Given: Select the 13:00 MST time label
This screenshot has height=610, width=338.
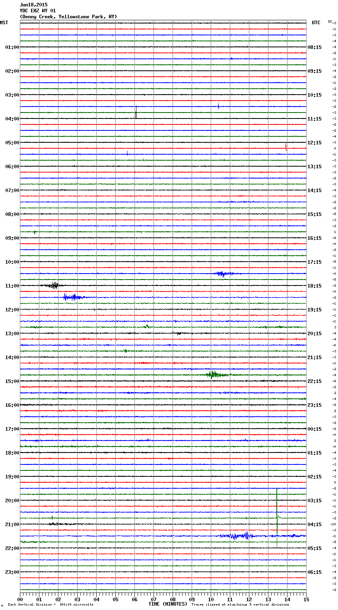Looking at the screenshot, I should [12, 334].
